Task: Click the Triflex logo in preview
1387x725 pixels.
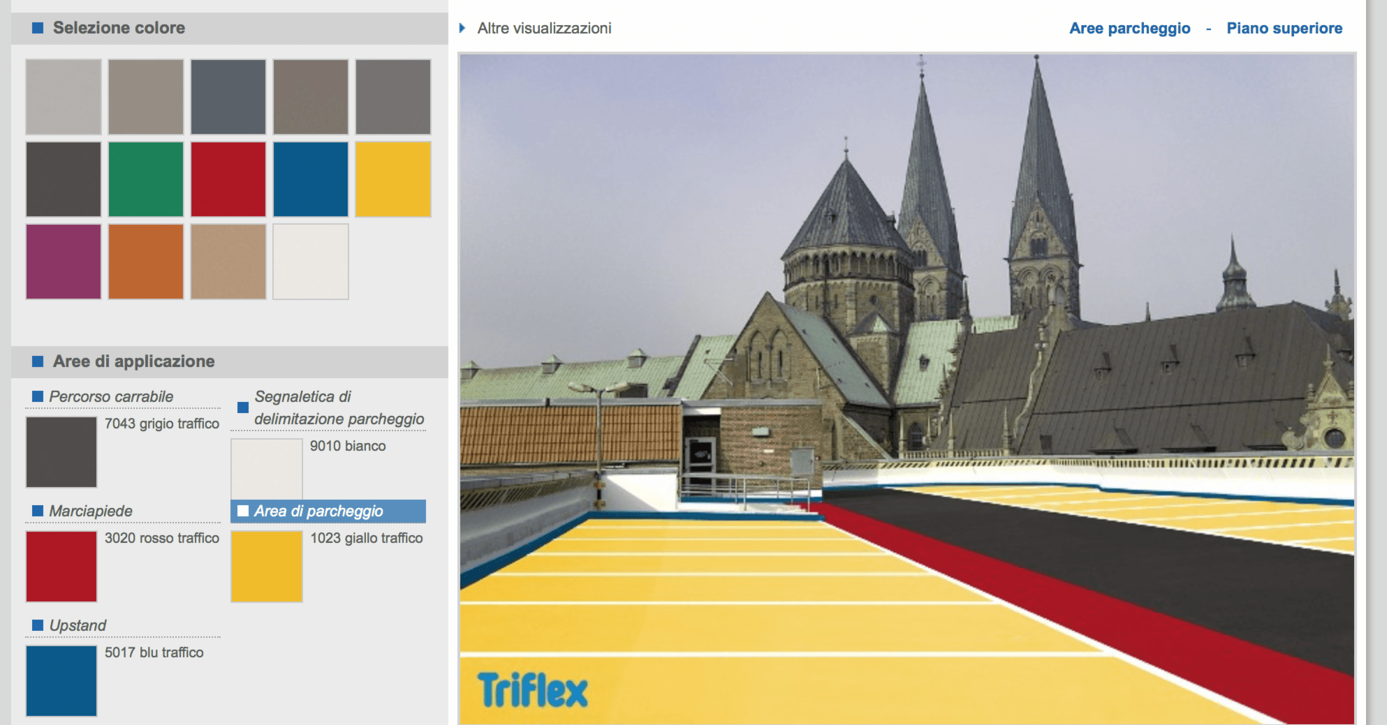Action: tap(533, 689)
